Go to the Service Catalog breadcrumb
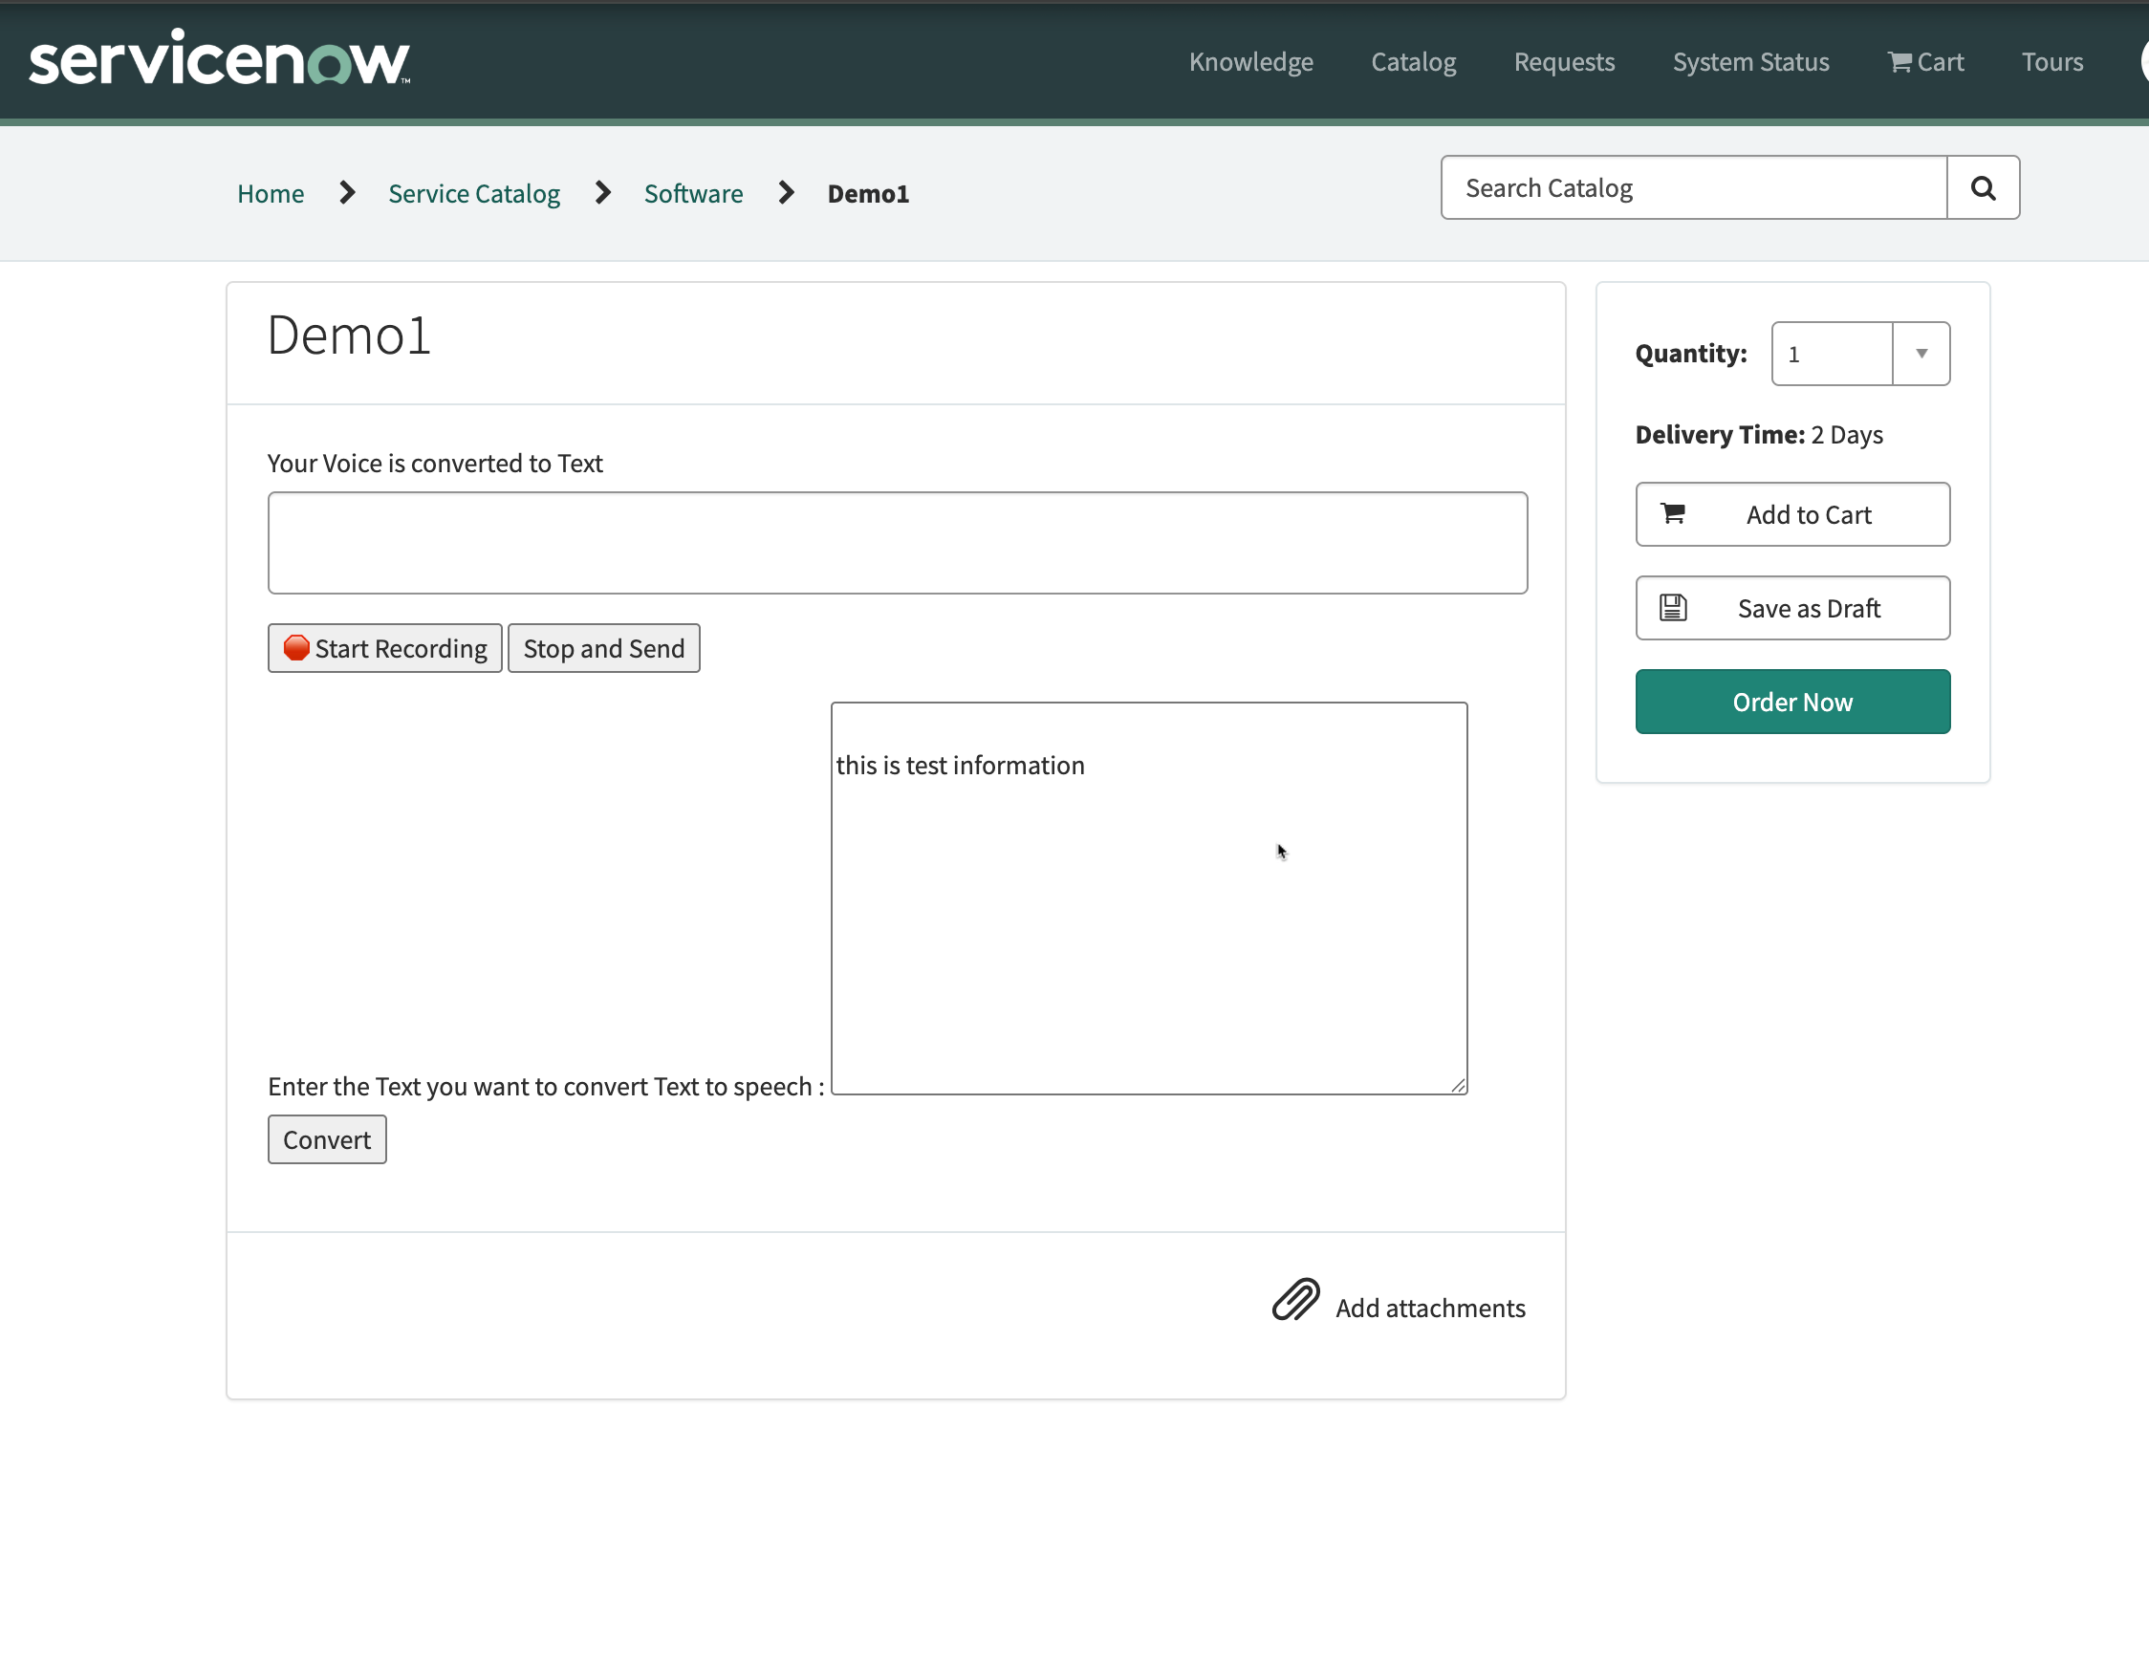Image resolution: width=2149 pixels, height=1667 pixels. point(474,194)
